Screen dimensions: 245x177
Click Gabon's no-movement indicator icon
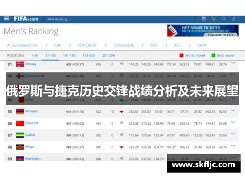(x=122, y=134)
